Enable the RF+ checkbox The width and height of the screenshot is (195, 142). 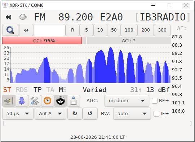pyautogui.click(x=155, y=101)
